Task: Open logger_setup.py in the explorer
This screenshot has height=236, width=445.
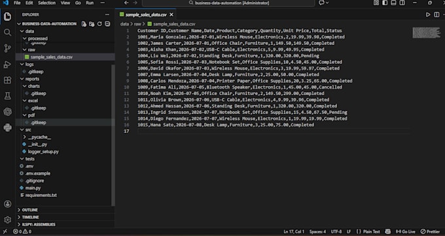Action: [43, 152]
